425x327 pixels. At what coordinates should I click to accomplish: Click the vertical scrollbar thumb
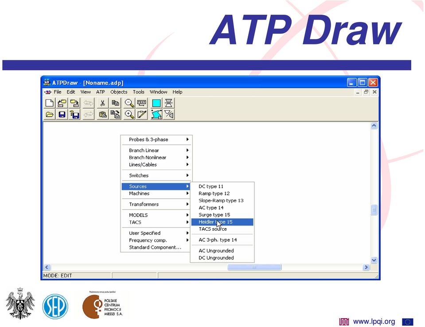point(374,210)
